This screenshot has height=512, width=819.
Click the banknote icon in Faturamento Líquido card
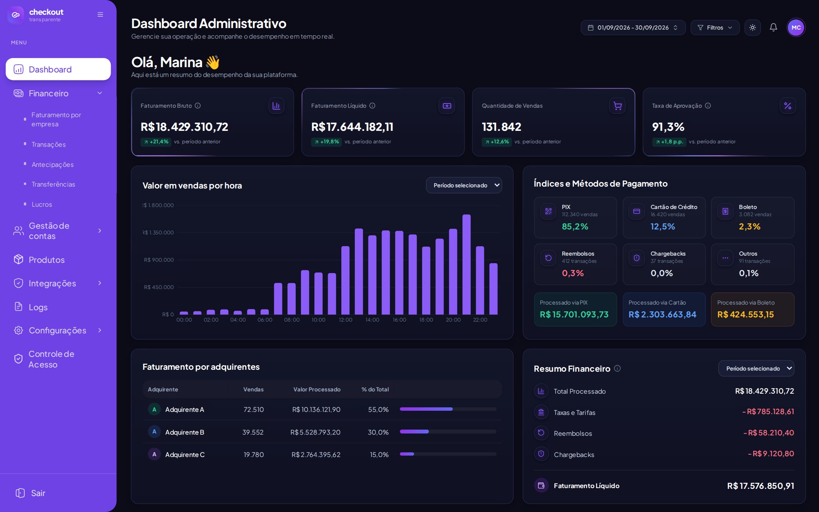(x=447, y=106)
